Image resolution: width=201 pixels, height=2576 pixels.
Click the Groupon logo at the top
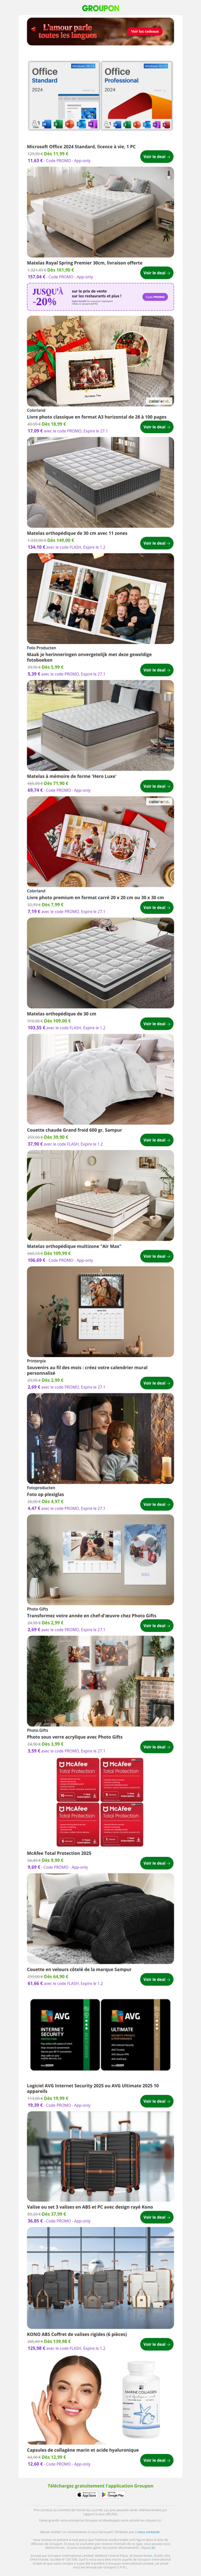pos(100,8)
